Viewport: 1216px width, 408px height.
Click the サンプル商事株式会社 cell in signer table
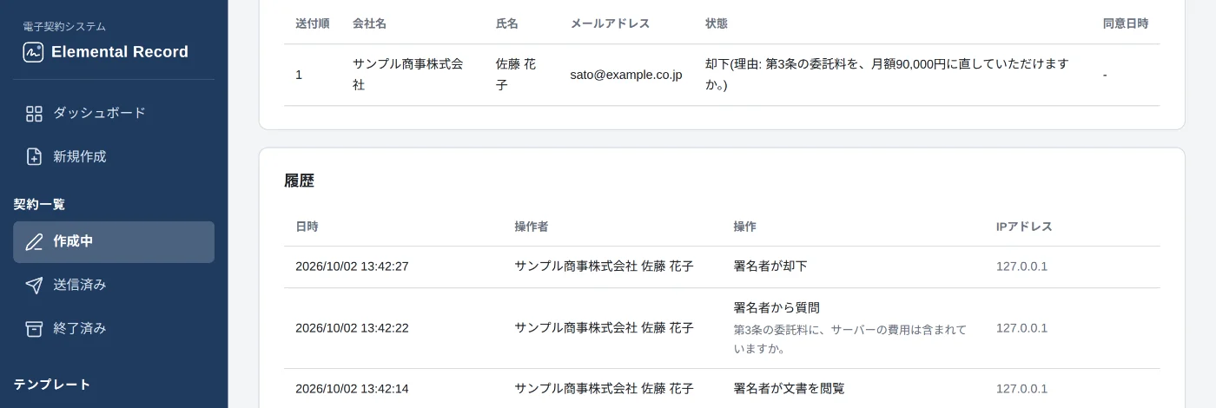tap(408, 75)
